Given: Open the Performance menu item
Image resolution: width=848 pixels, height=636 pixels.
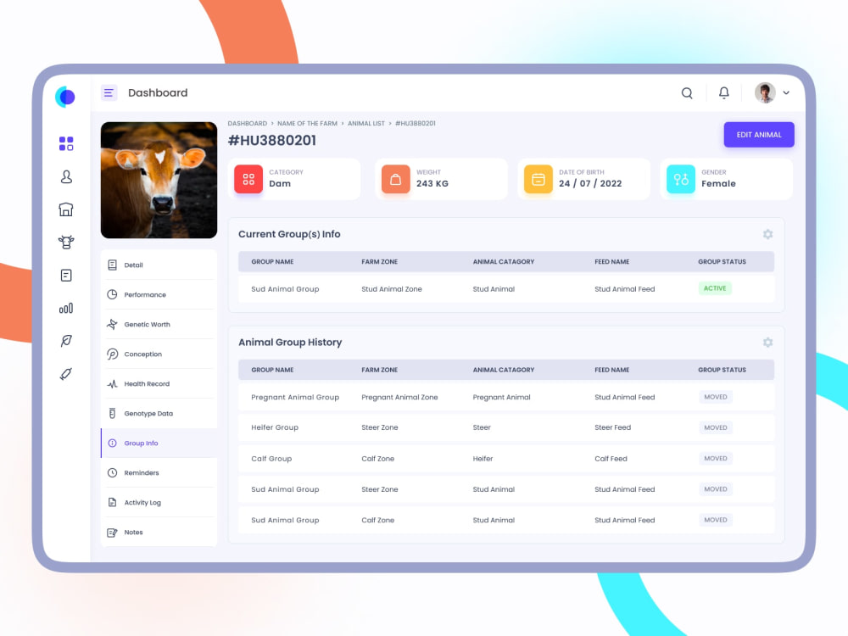Looking at the screenshot, I should [x=159, y=295].
